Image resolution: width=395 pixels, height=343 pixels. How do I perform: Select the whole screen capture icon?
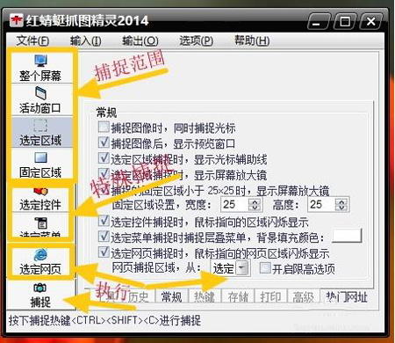40,61
